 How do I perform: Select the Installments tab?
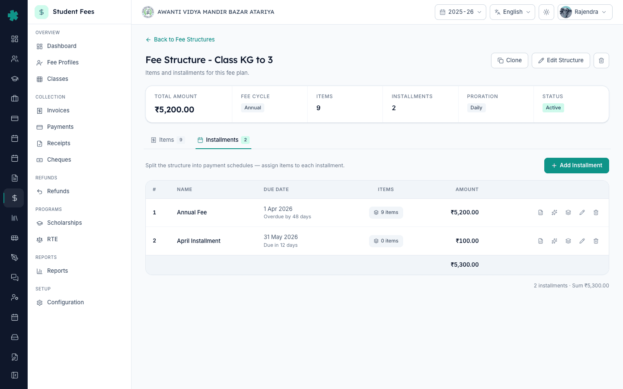[x=223, y=140]
